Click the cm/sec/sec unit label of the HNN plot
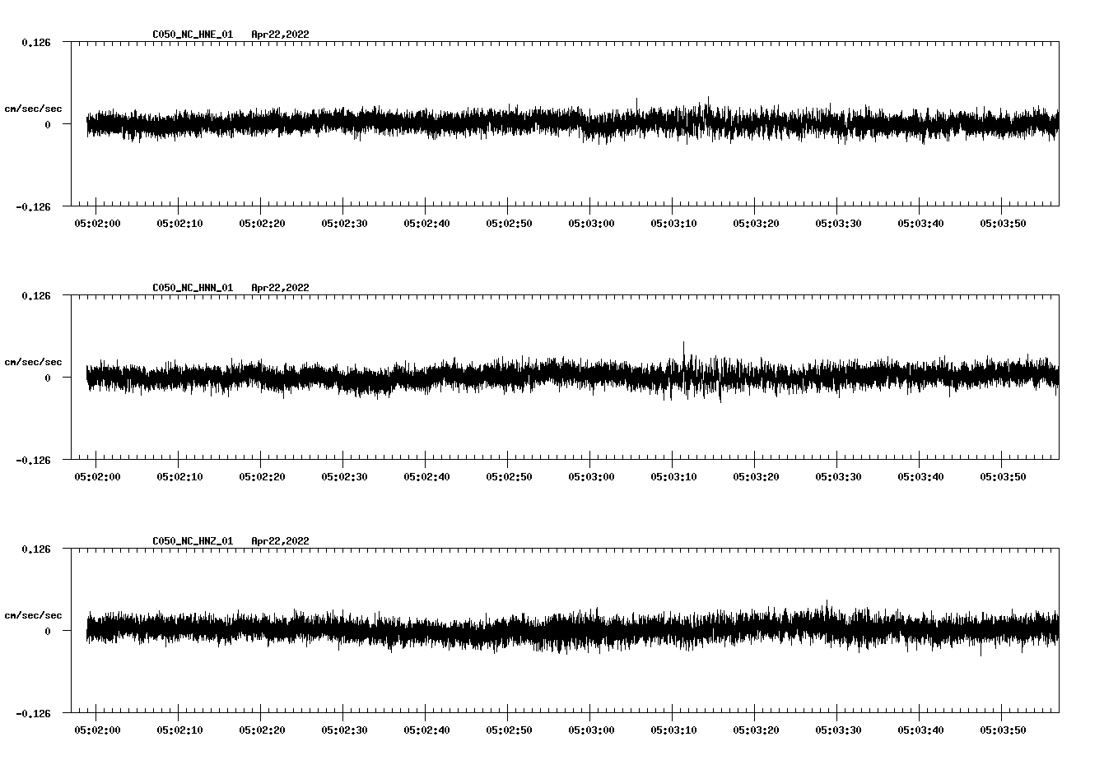The image size is (1118, 760). (33, 362)
